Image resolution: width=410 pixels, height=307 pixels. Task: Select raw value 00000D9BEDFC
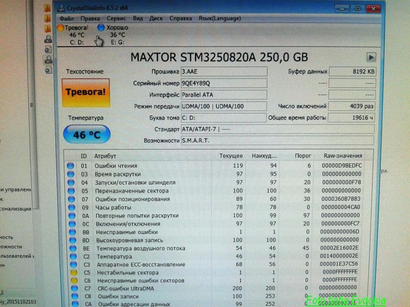(342, 165)
